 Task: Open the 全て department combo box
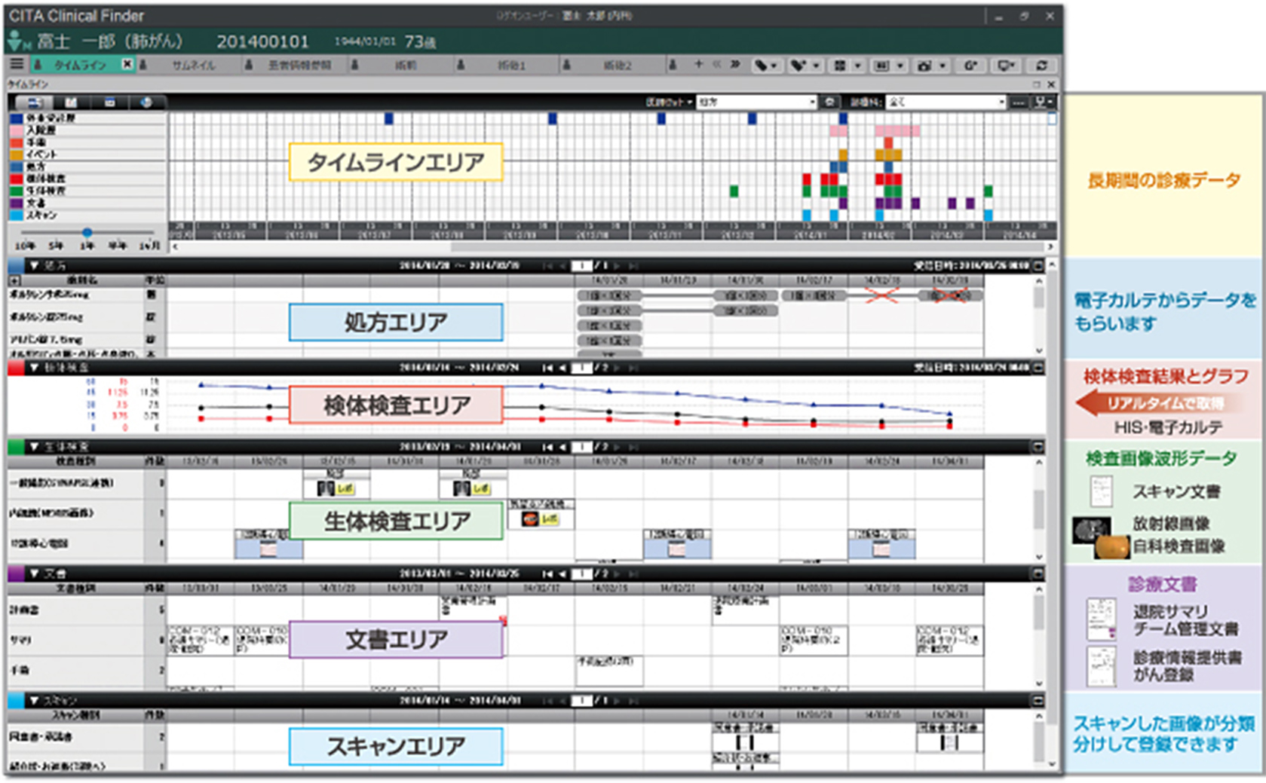point(946,102)
